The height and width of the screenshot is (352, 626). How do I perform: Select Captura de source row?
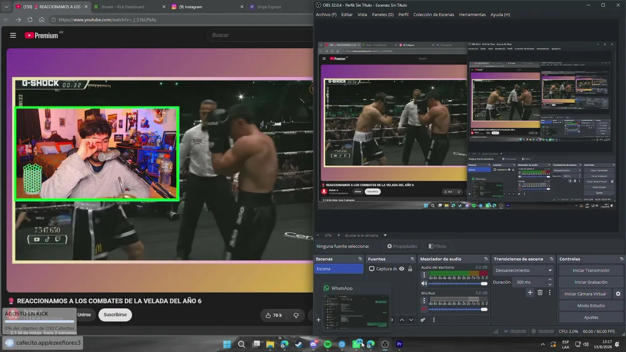pos(391,269)
